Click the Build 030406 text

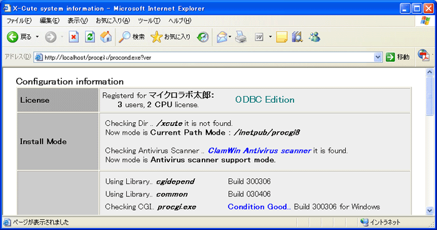coord(249,194)
